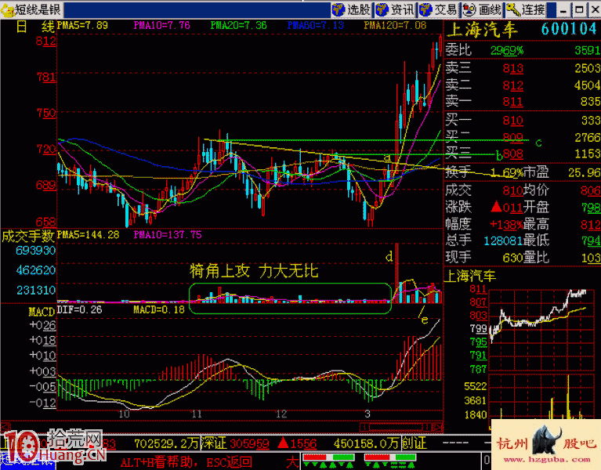Click the 现手 current volume 630
The height and width of the screenshot is (470, 601).
pyautogui.click(x=512, y=258)
